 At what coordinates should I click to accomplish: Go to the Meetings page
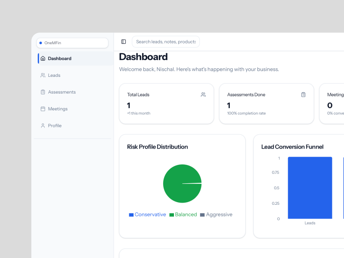(58, 109)
